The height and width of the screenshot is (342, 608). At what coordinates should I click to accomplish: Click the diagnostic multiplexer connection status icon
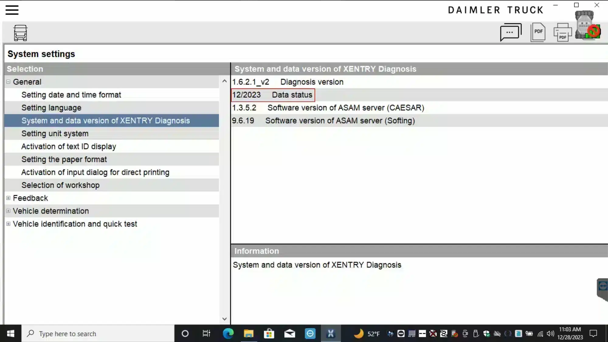(x=588, y=25)
